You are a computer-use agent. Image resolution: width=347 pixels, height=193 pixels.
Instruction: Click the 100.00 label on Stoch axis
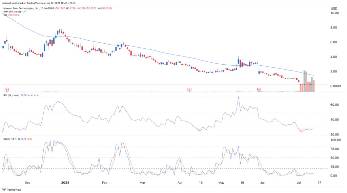pyautogui.click(x=335, y=140)
